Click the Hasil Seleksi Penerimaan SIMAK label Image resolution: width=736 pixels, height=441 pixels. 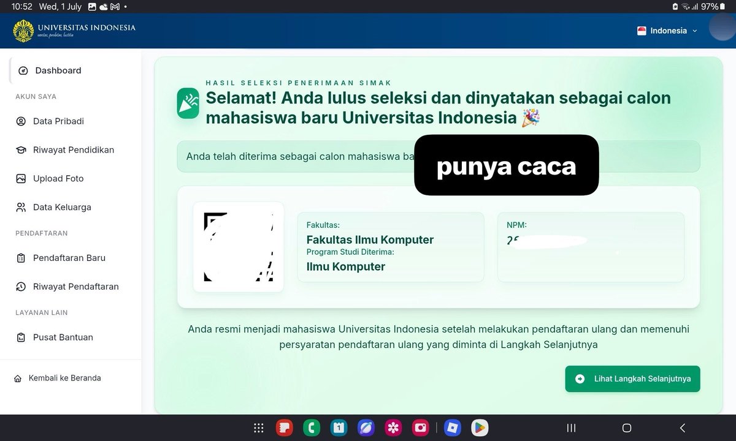pos(299,83)
